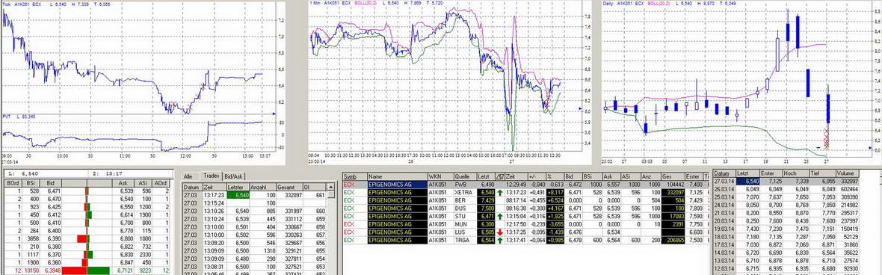The width and height of the screenshot is (882, 275).
Task: Sort quote table by Symb column
Action: click(x=354, y=176)
